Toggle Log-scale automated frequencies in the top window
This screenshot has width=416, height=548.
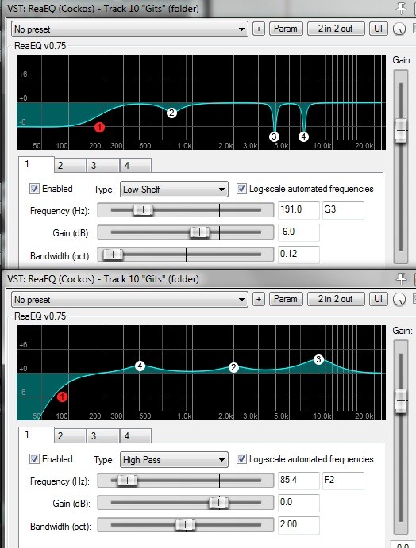[x=241, y=189]
